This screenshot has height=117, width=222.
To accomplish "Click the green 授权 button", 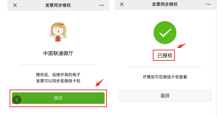I will [x=58, y=98].
